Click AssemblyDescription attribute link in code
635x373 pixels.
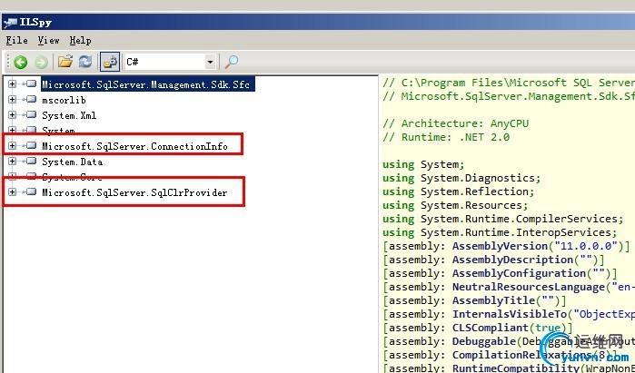point(512,260)
